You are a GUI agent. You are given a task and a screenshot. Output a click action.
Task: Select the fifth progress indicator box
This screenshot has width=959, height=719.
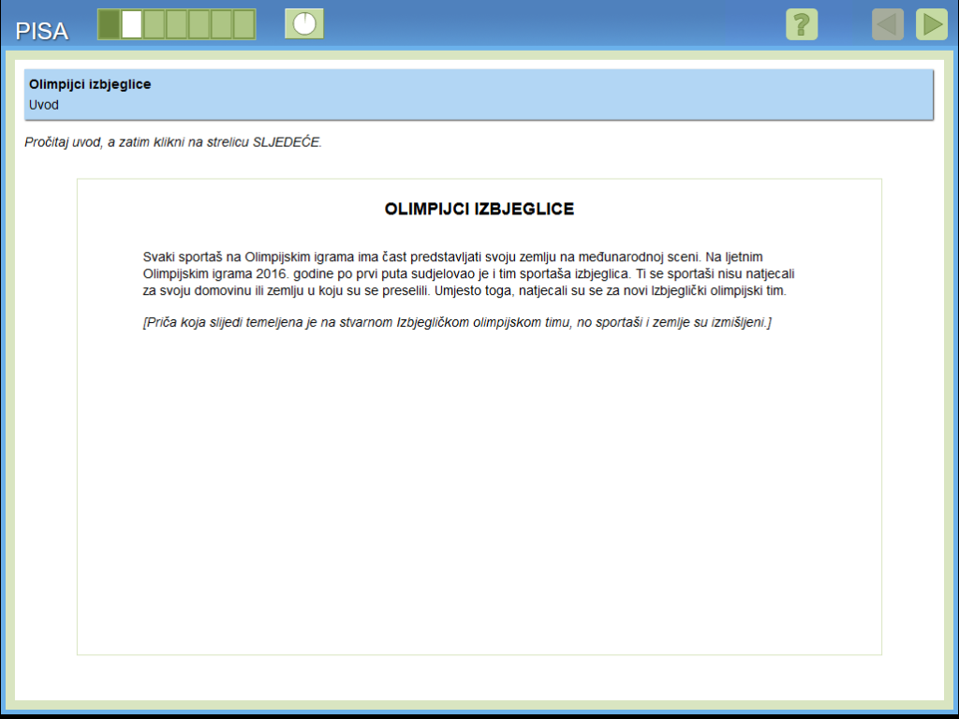point(199,24)
